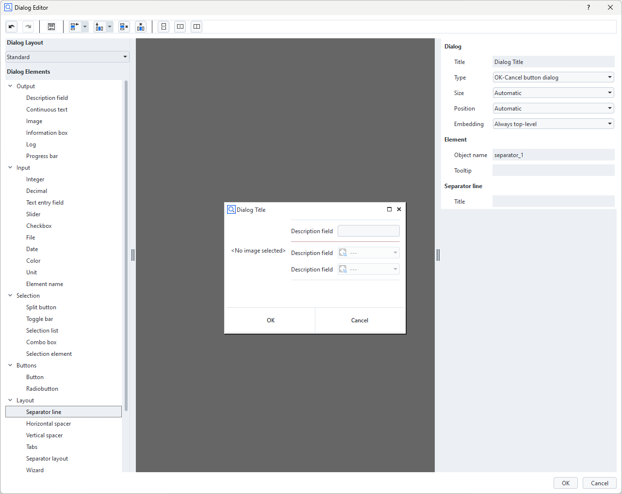
Task: Open second preview combo box arrow
Action: (x=395, y=269)
